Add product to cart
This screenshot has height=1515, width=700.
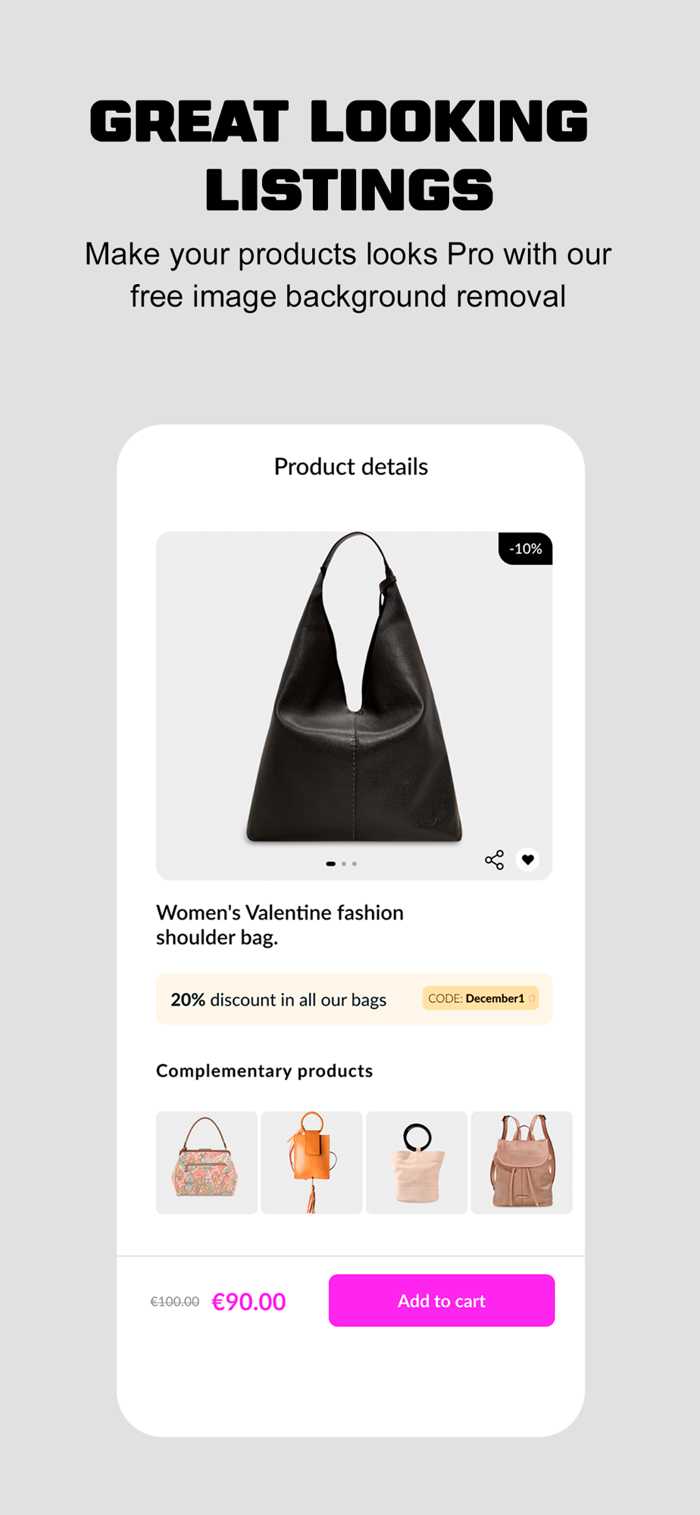pos(442,1301)
